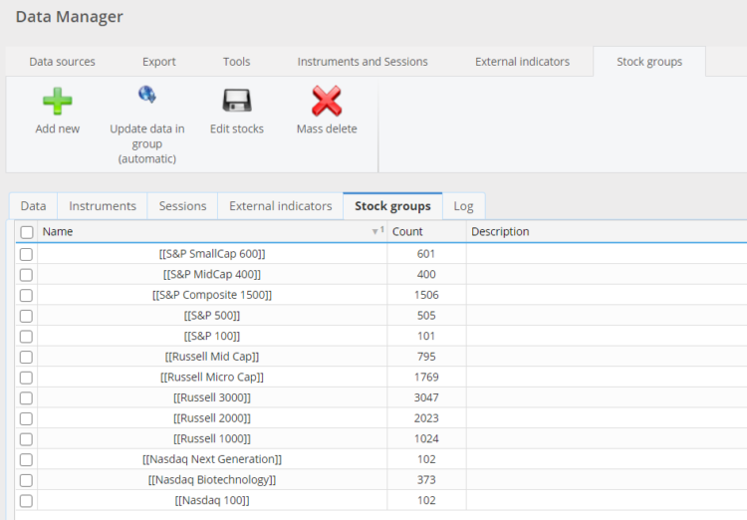This screenshot has width=747, height=520.
Task: Switch to the lower Data tab
Action: tap(33, 206)
